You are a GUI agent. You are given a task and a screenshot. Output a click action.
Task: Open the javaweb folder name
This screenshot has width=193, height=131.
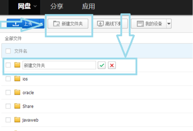(30, 120)
